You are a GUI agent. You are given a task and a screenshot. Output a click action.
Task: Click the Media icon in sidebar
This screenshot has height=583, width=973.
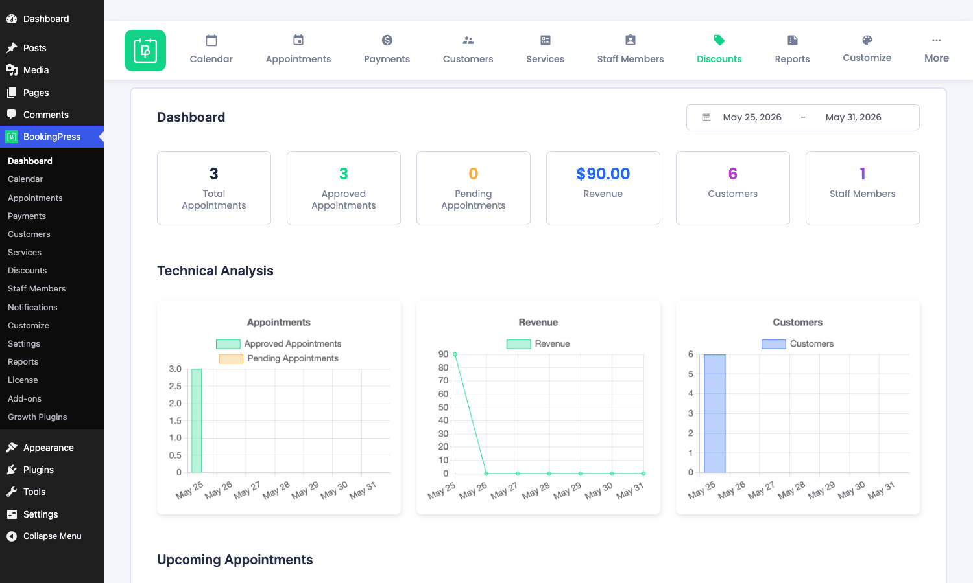(12, 70)
